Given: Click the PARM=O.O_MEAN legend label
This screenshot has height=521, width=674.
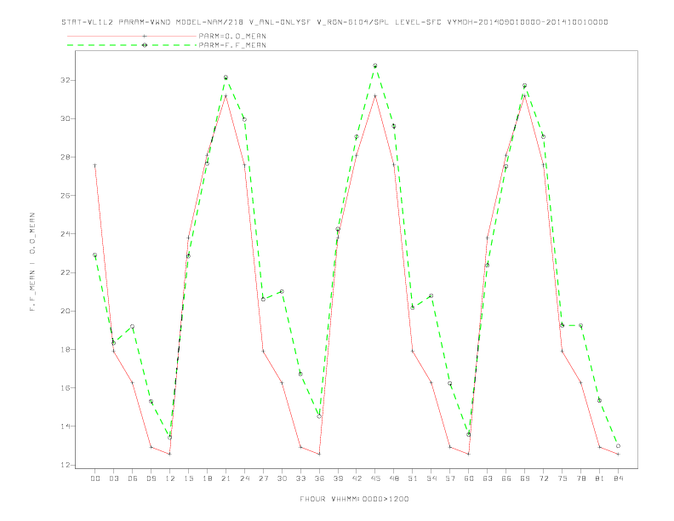Looking at the screenshot, I should pyautogui.click(x=232, y=36).
